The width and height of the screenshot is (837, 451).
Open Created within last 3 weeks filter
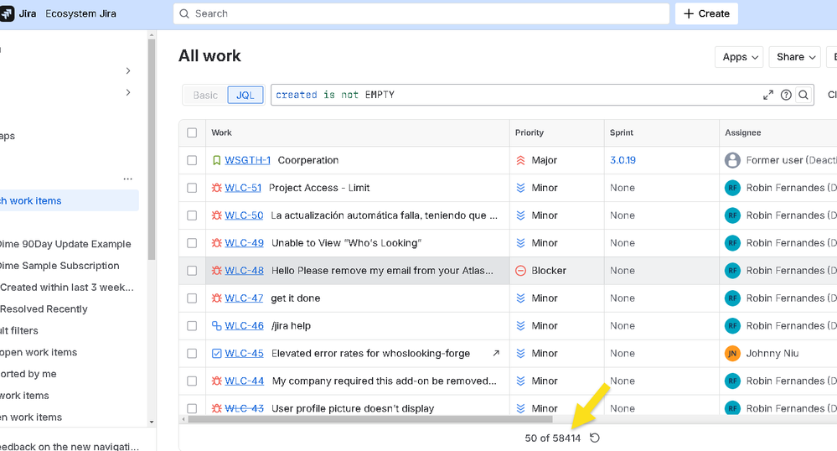coord(67,288)
